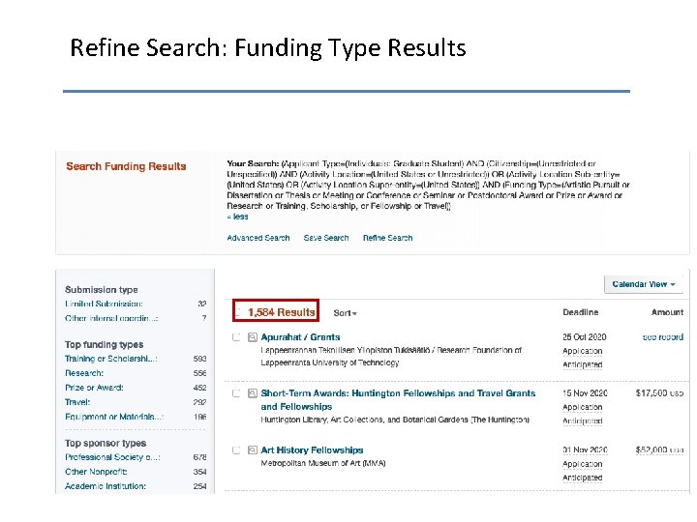Click the preview icon beside Art History Fellowships
Screen dimensions: 697x522
[253, 450]
